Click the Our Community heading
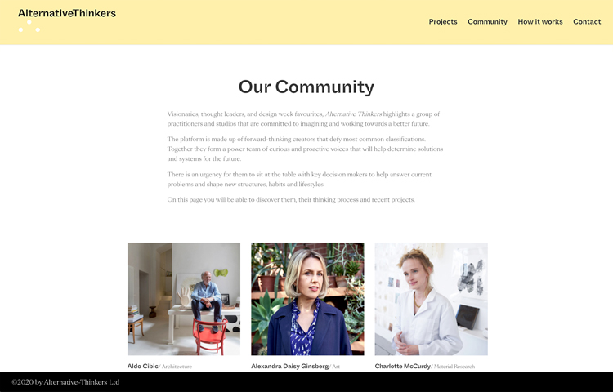The height and width of the screenshot is (392, 613). 306,87
